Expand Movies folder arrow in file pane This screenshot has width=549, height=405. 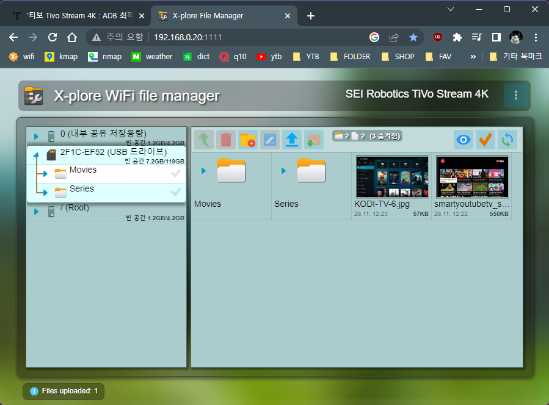pos(203,171)
